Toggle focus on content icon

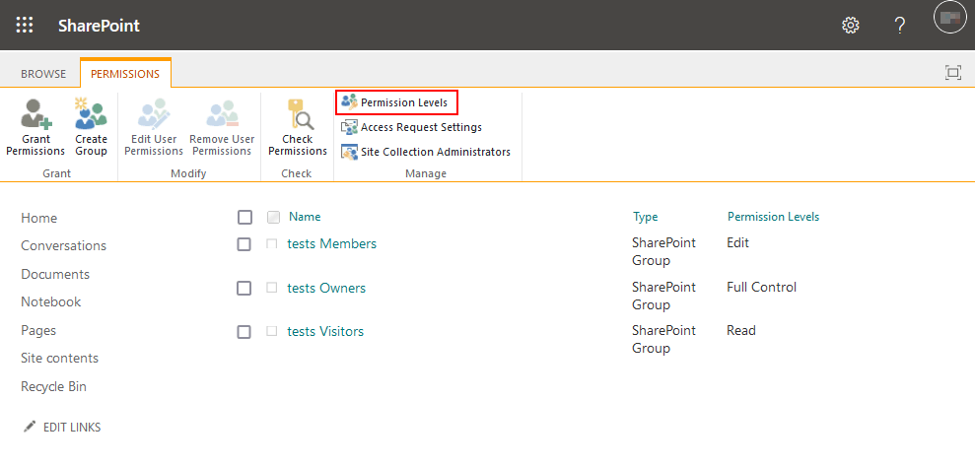tap(952, 73)
